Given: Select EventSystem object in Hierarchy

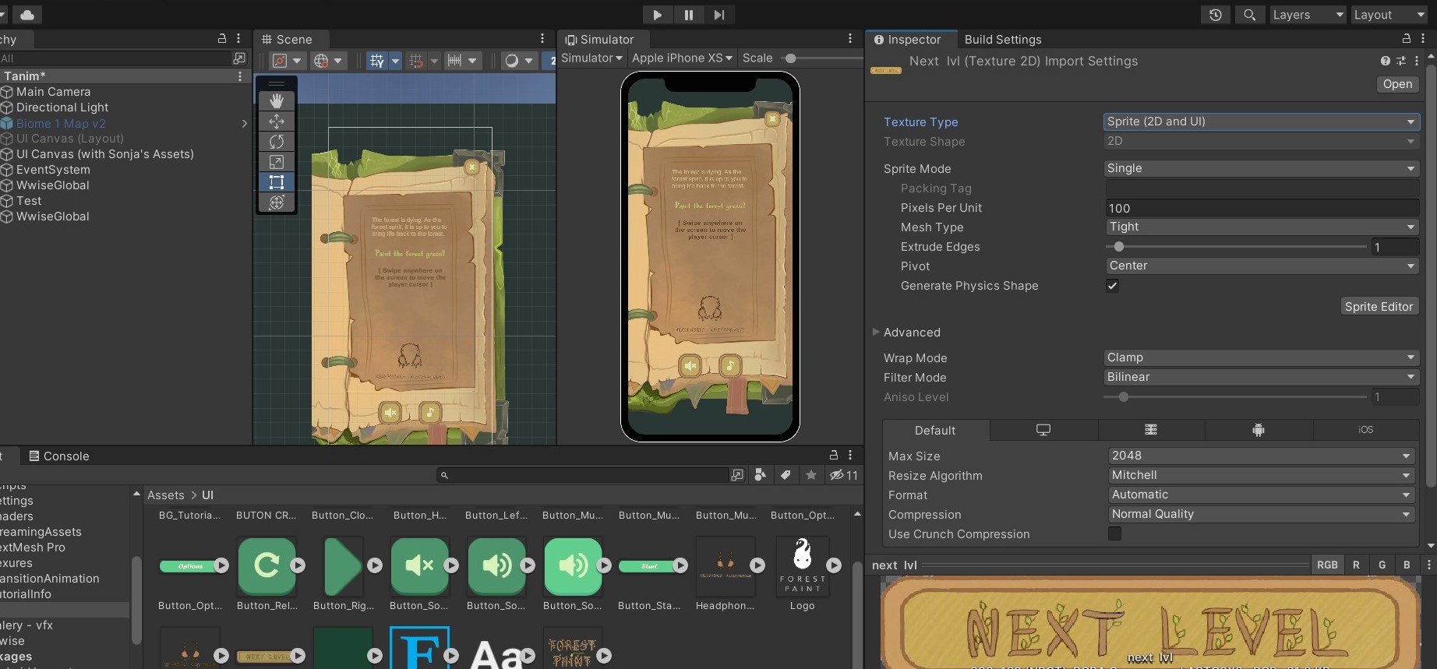Looking at the screenshot, I should (x=53, y=169).
